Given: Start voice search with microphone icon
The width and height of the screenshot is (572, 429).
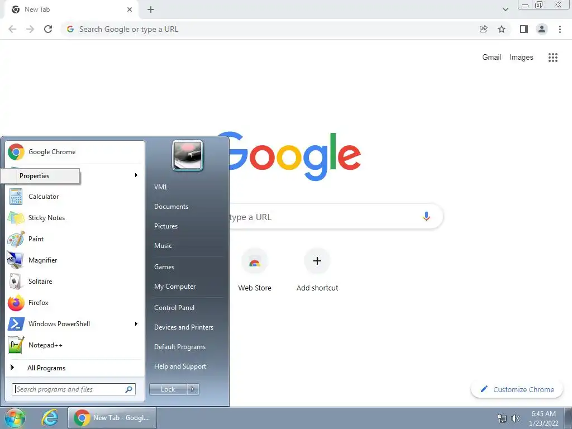Looking at the screenshot, I should (x=426, y=216).
